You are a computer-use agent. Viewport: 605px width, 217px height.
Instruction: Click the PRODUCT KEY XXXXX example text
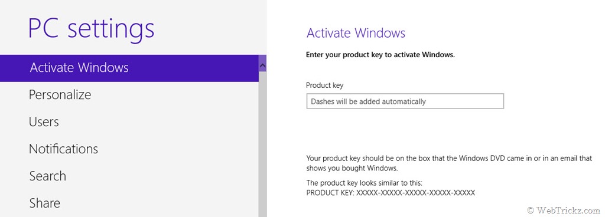391,192
